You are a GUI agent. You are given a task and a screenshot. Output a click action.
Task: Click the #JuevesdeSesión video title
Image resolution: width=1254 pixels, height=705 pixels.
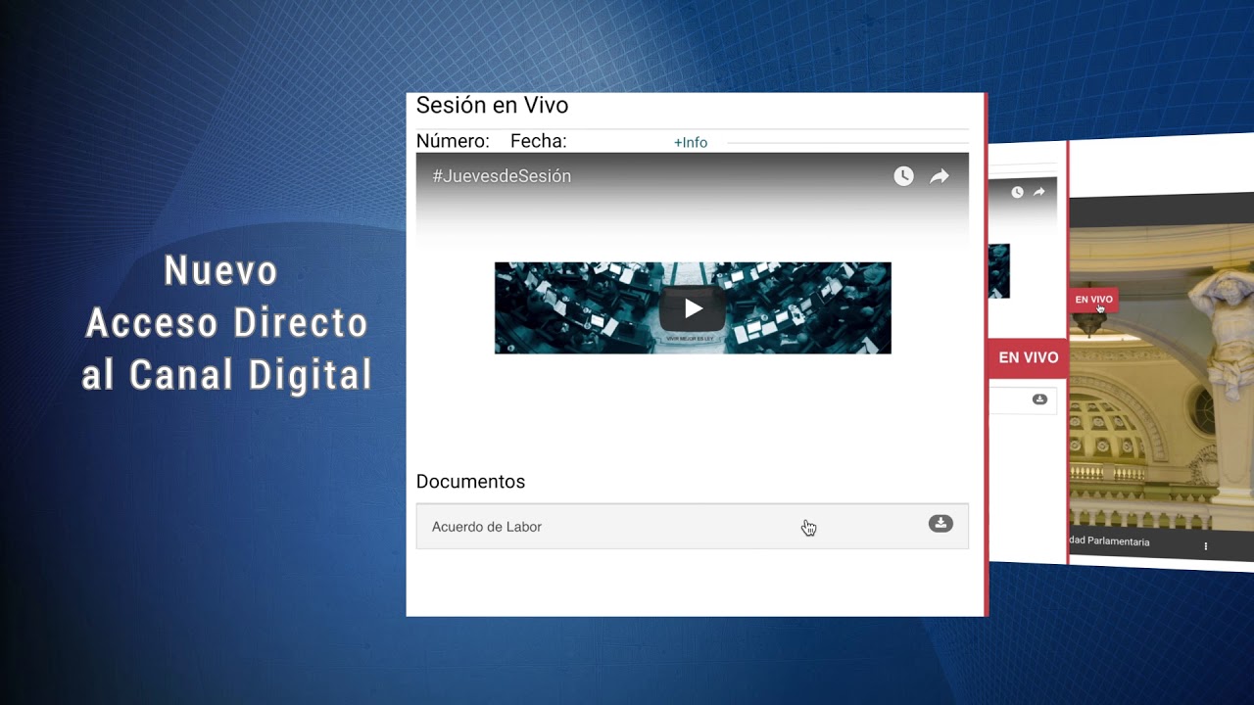click(502, 176)
